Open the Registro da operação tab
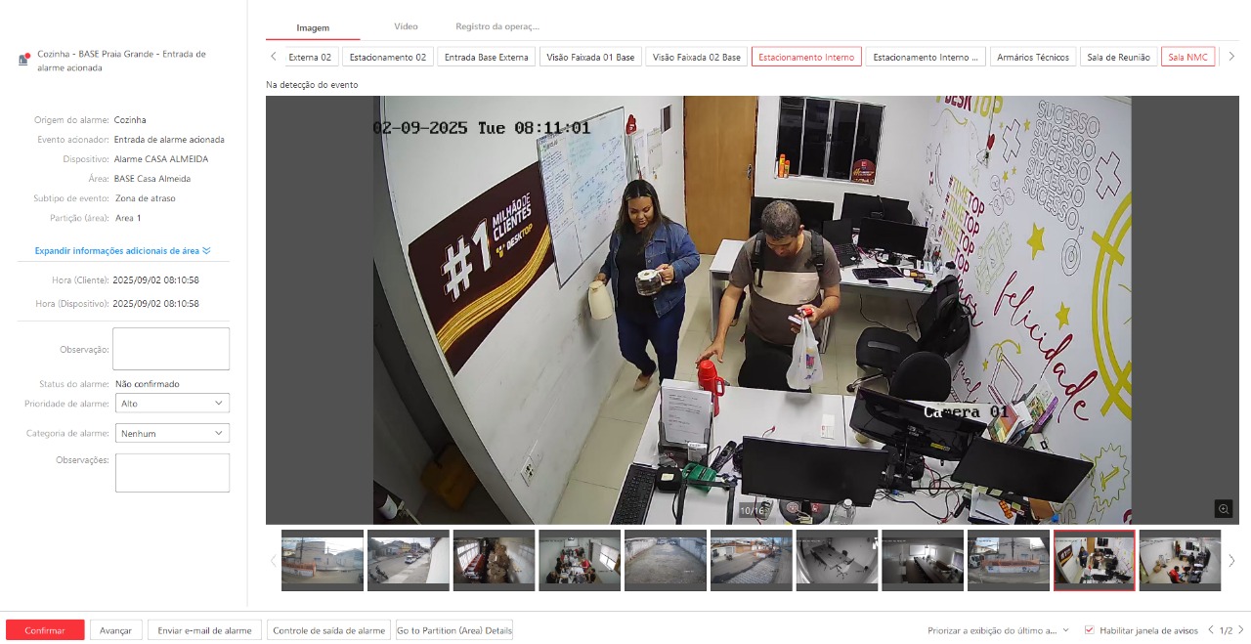The height and width of the screenshot is (644, 1251). pos(497,26)
